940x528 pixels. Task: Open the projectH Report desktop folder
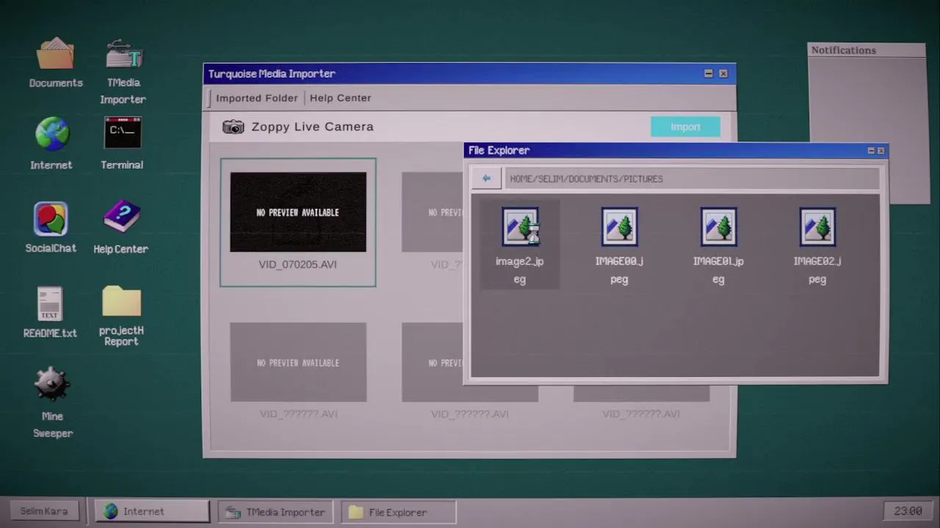tap(121, 315)
